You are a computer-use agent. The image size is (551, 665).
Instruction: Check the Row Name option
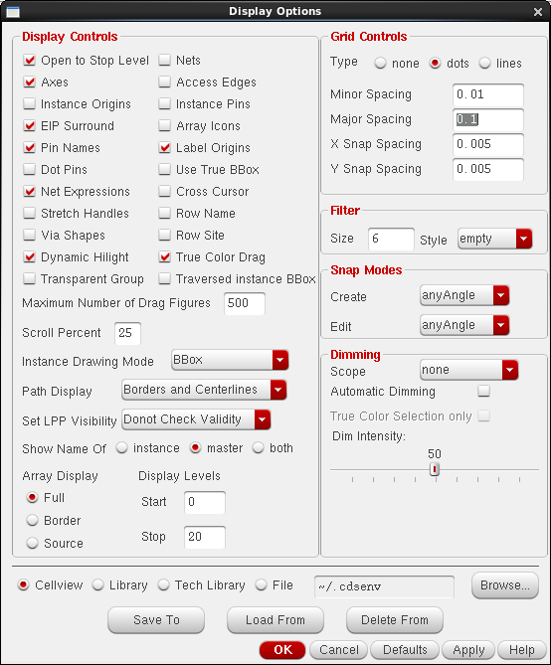tap(165, 213)
